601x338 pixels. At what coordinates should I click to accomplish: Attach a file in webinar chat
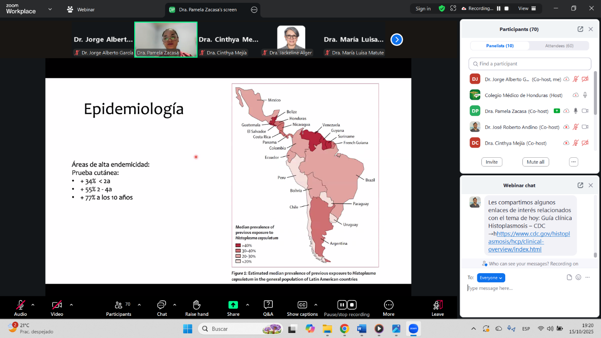point(569,277)
